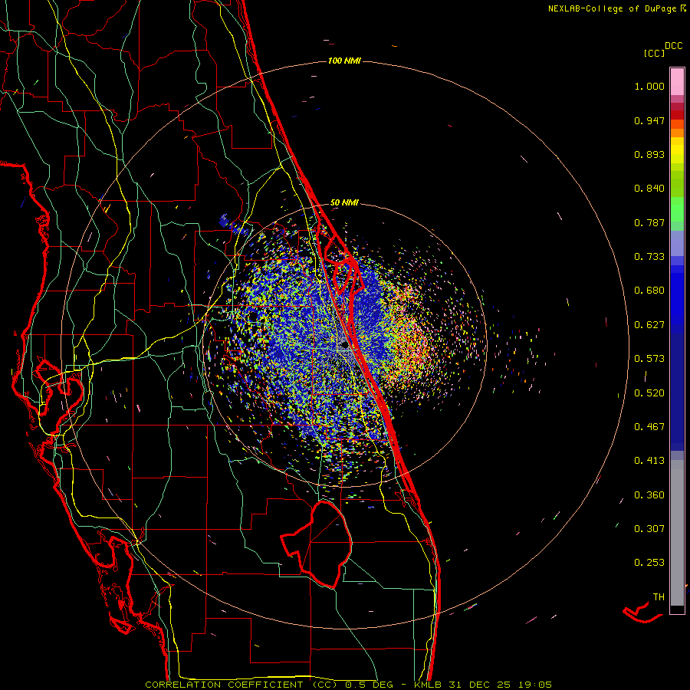Click the KMLB radar site at the echo center
690x690 pixels.
tap(344, 346)
